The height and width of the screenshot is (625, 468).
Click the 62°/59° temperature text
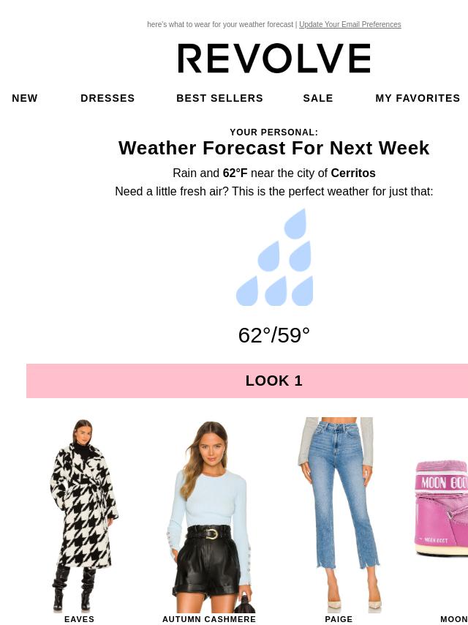tap(274, 335)
